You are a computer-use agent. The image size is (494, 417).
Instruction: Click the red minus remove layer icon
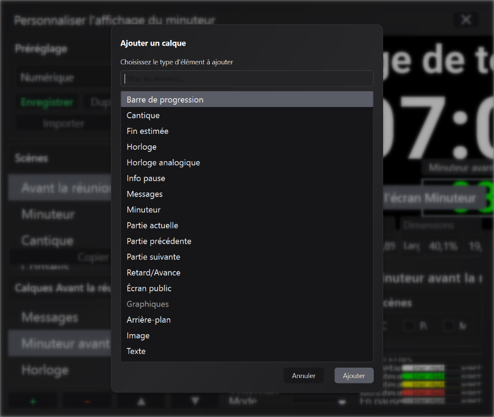pyautogui.click(x=87, y=401)
